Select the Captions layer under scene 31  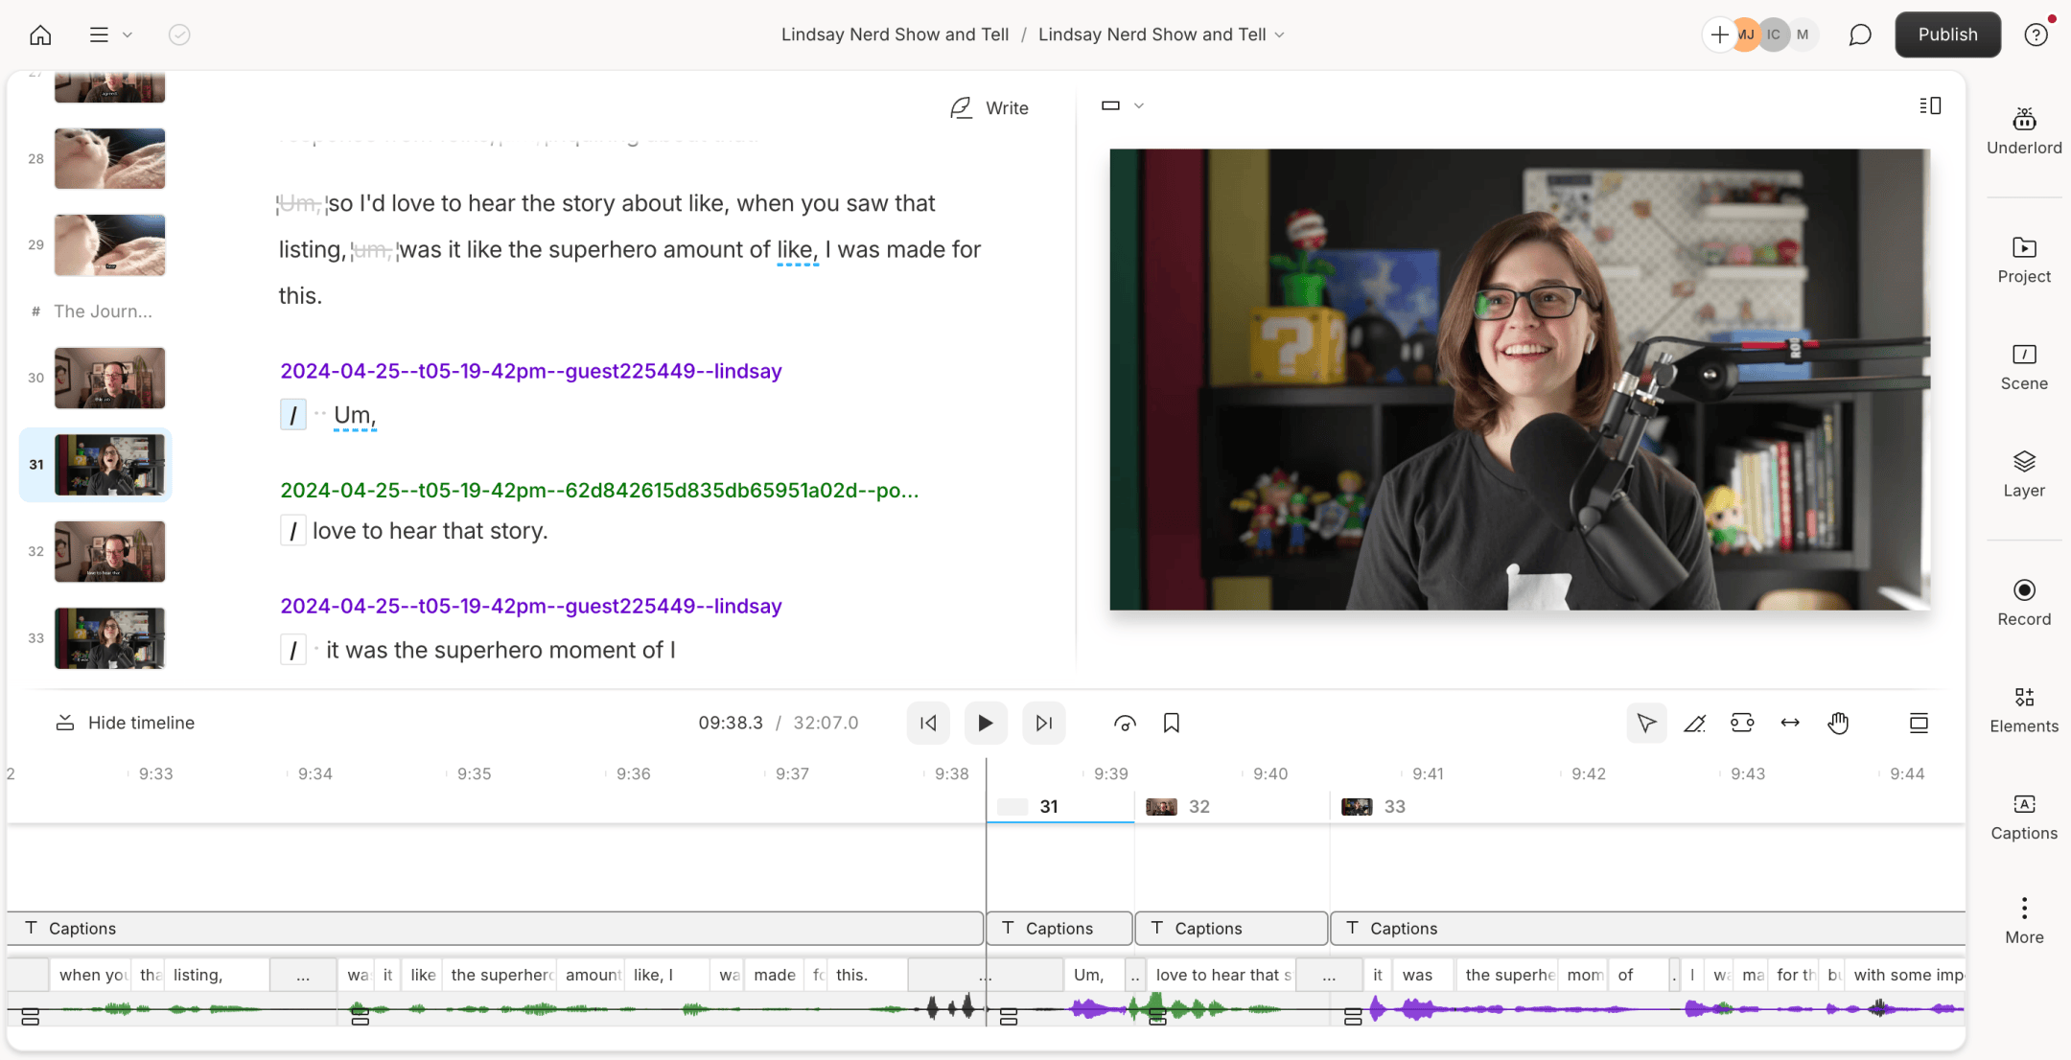point(1059,928)
